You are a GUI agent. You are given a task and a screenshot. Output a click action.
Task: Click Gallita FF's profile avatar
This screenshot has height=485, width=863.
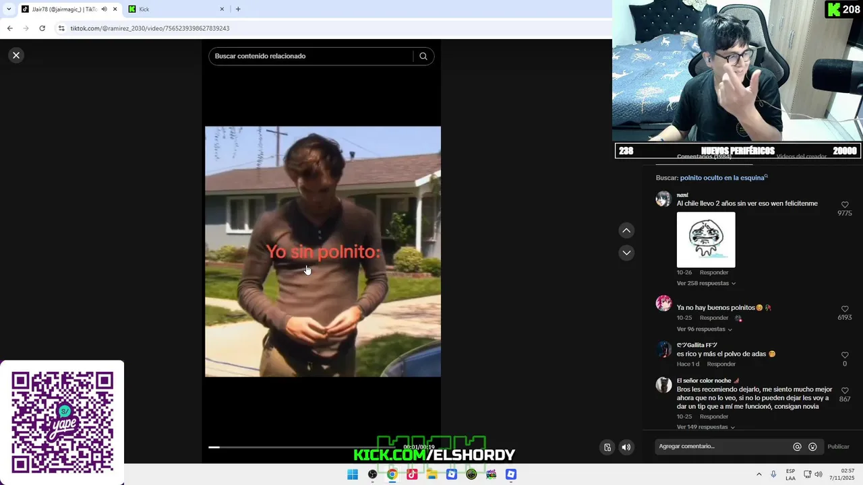click(x=664, y=349)
